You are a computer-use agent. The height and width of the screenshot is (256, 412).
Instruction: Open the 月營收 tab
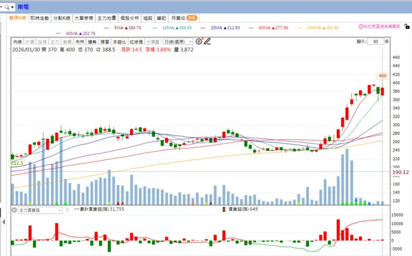[x=184, y=18]
